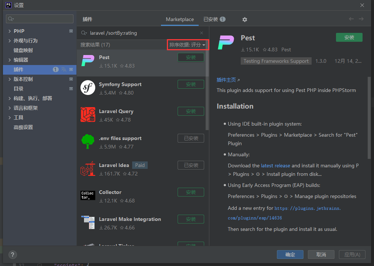Click the Laravel Make Integration plugin icon
This screenshot has height=266, width=374.
click(88, 222)
